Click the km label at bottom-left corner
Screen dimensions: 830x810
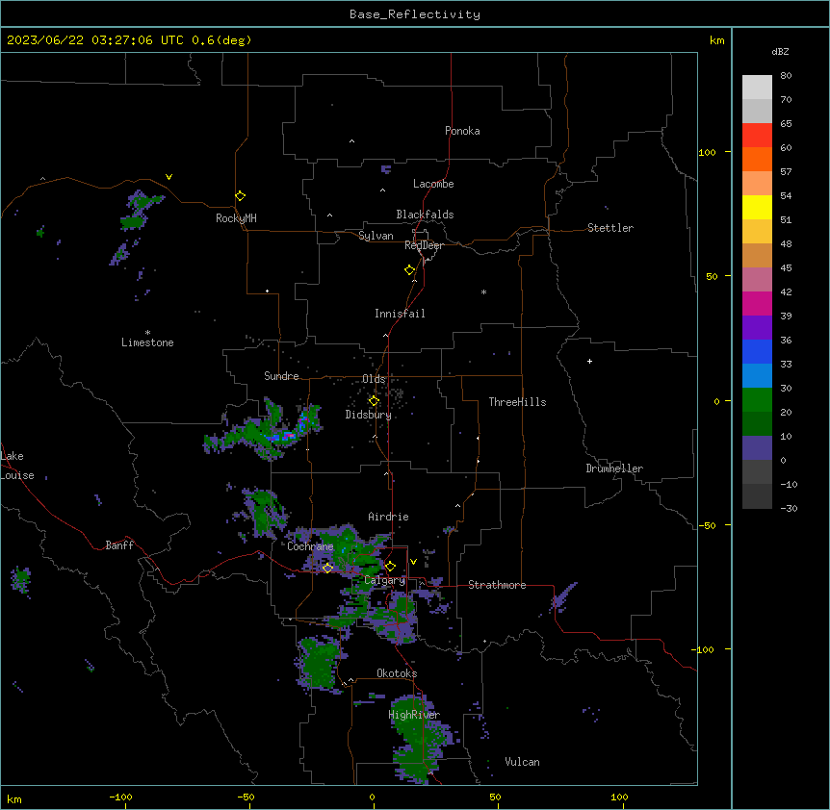14,798
